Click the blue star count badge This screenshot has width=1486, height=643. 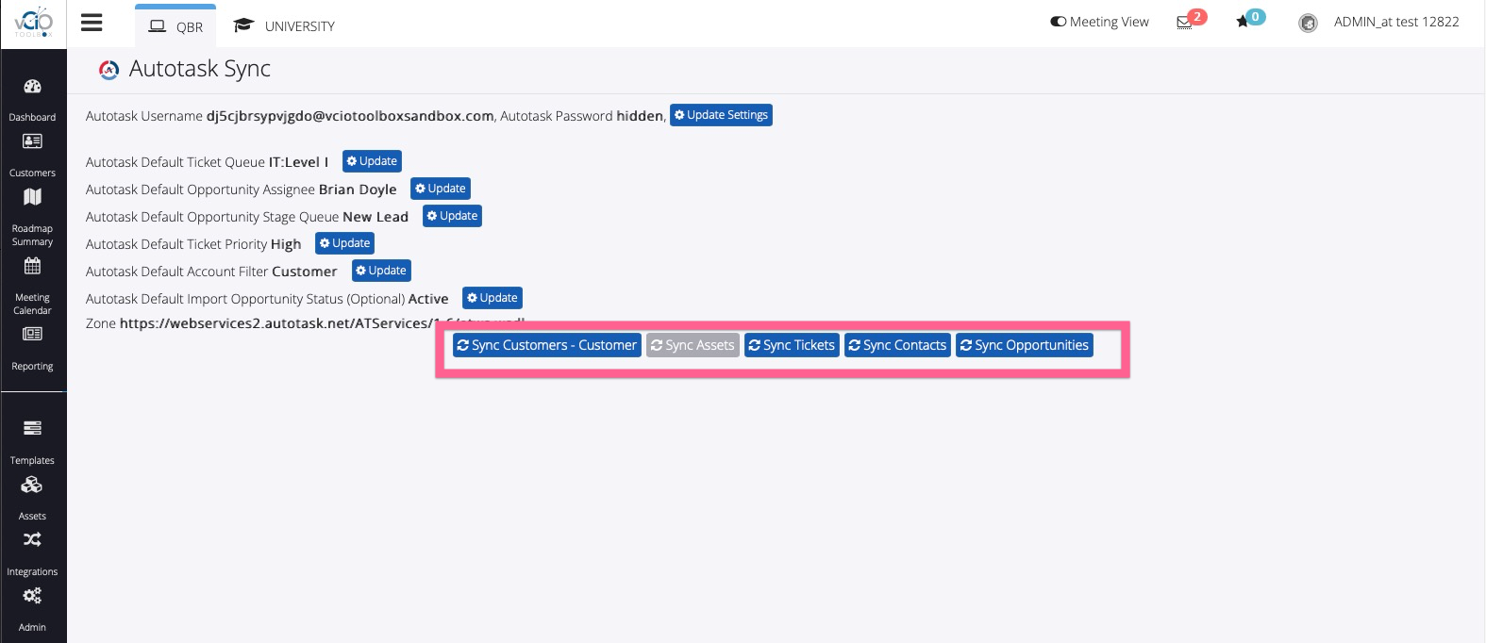(x=1255, y=16)
